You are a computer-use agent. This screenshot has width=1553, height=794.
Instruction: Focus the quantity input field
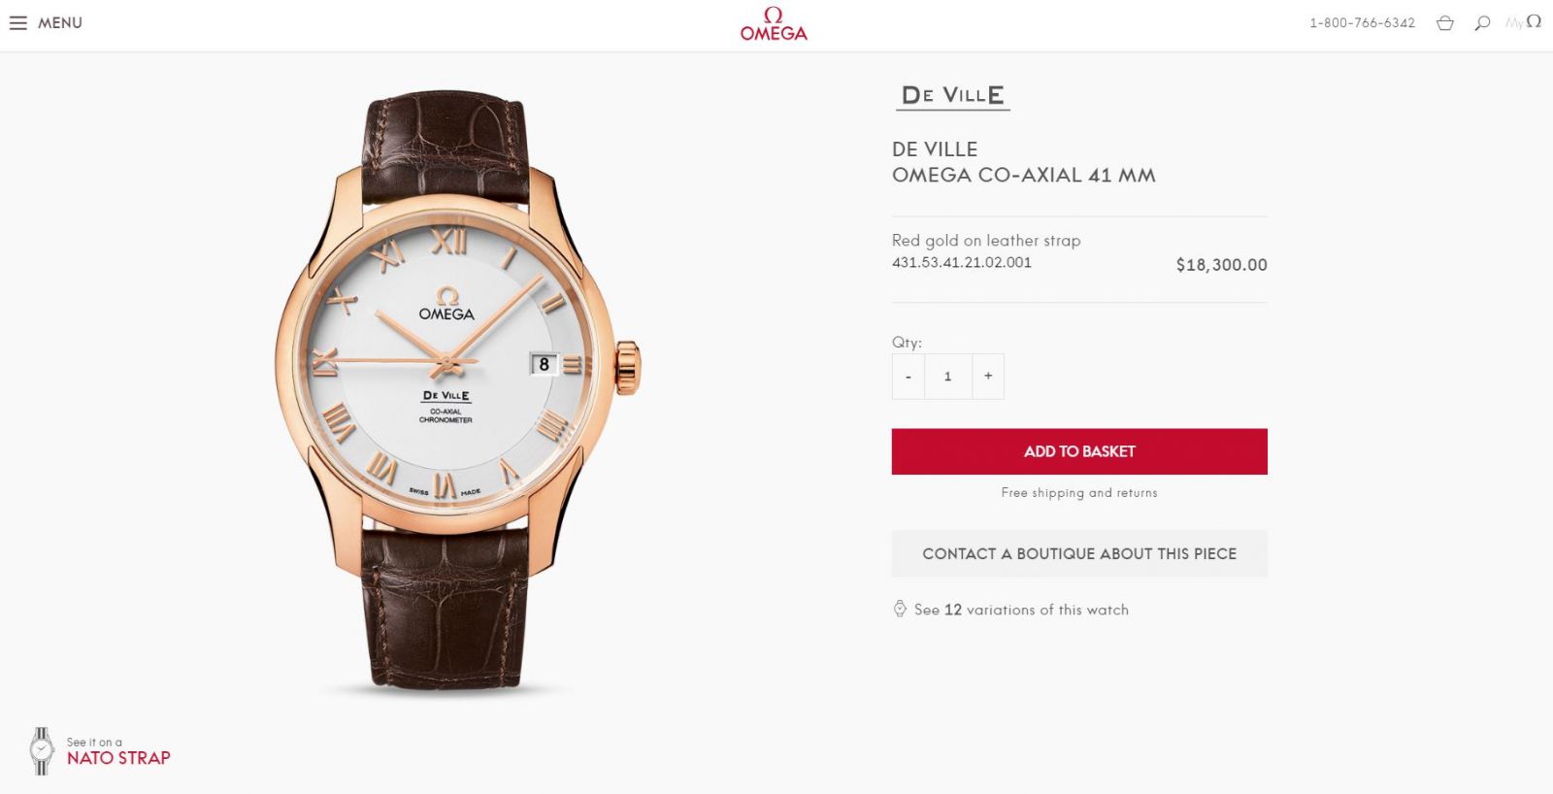947,377
